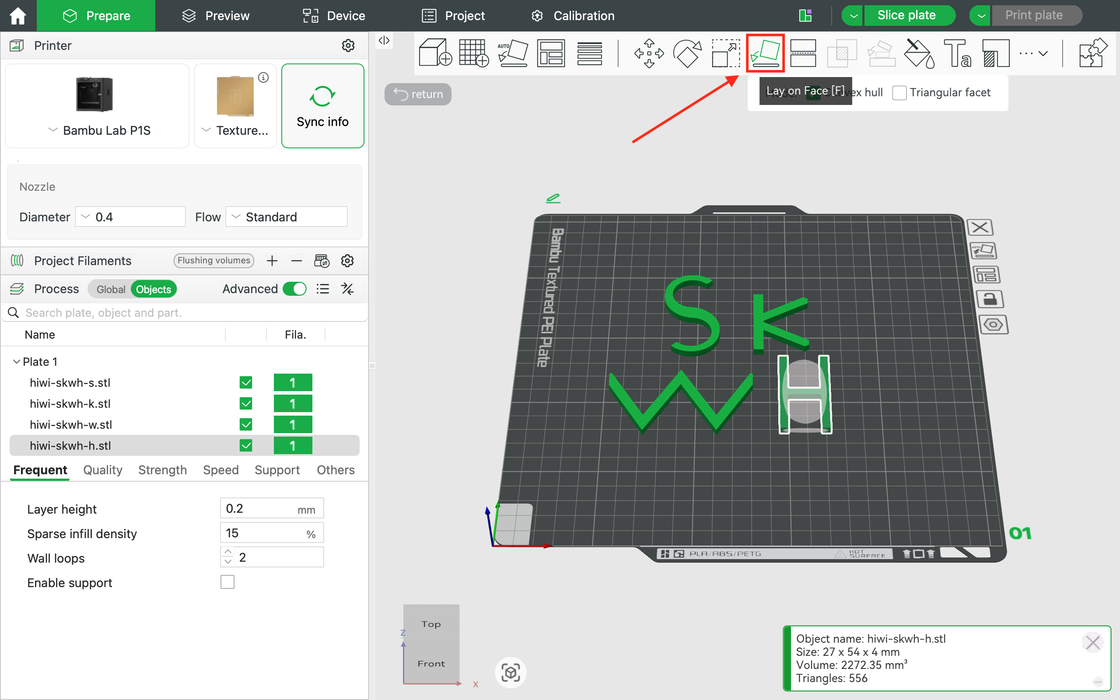The image size is (1120, 700).
Task: Open the Text shape tool
Action: click(957, 53)
